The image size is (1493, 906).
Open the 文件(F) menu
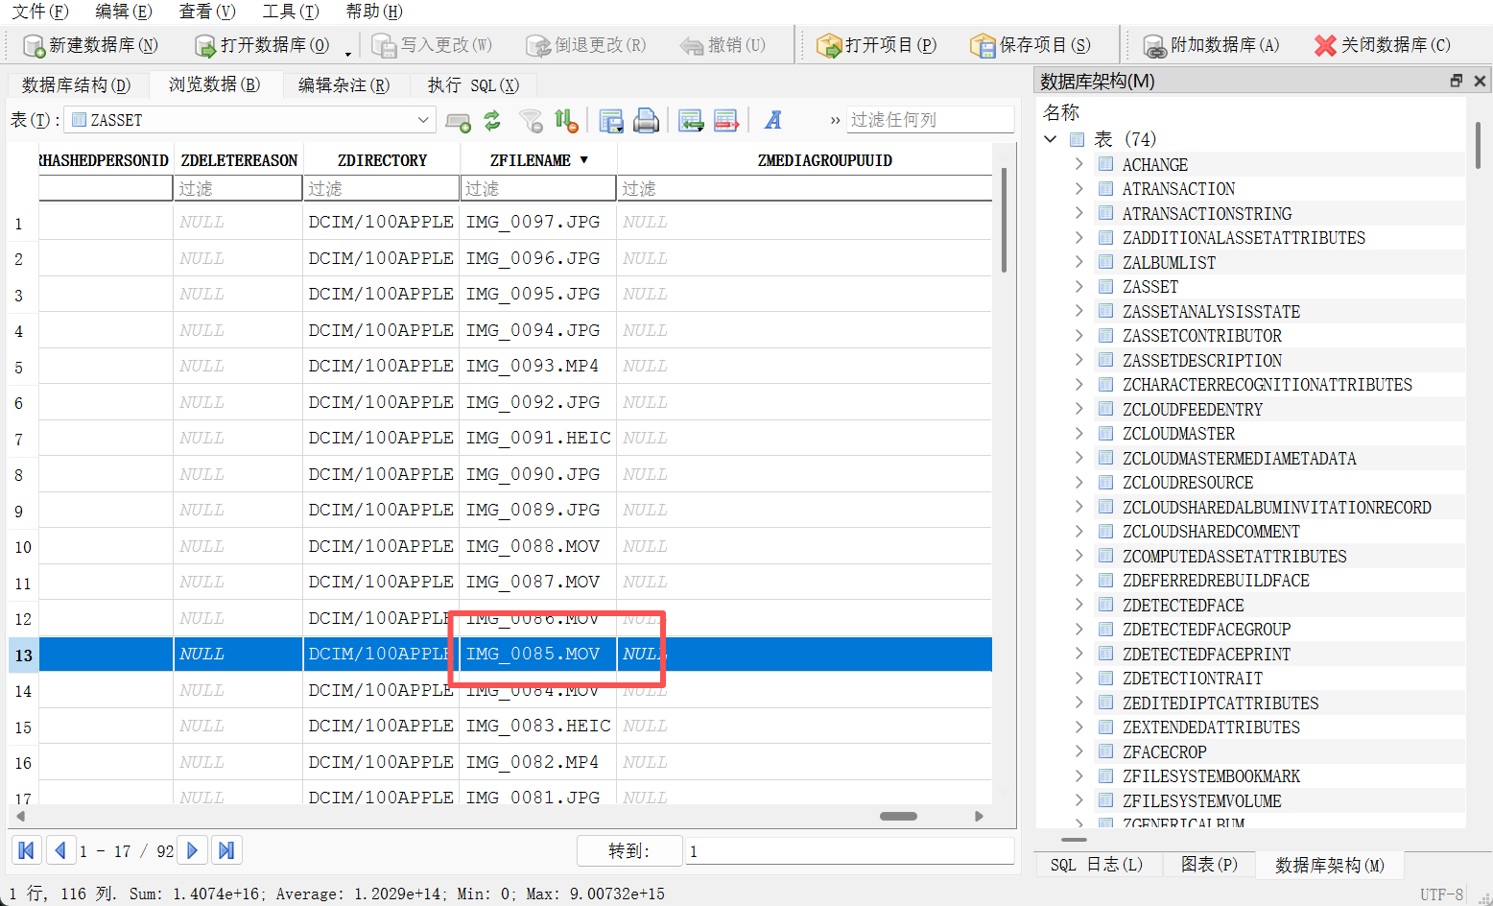pyautogui.click(x=40, y=12)
